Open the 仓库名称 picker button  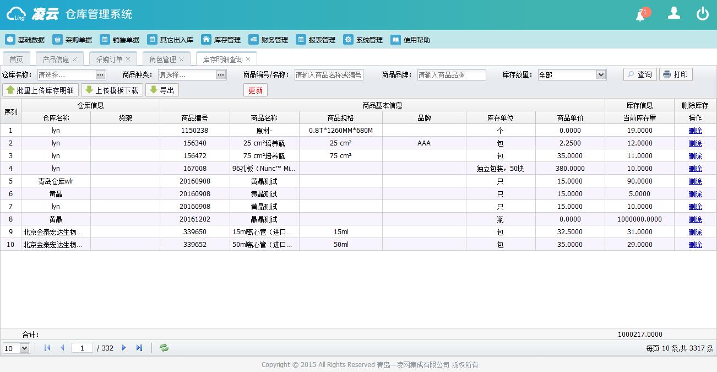(x=100, y=75)
